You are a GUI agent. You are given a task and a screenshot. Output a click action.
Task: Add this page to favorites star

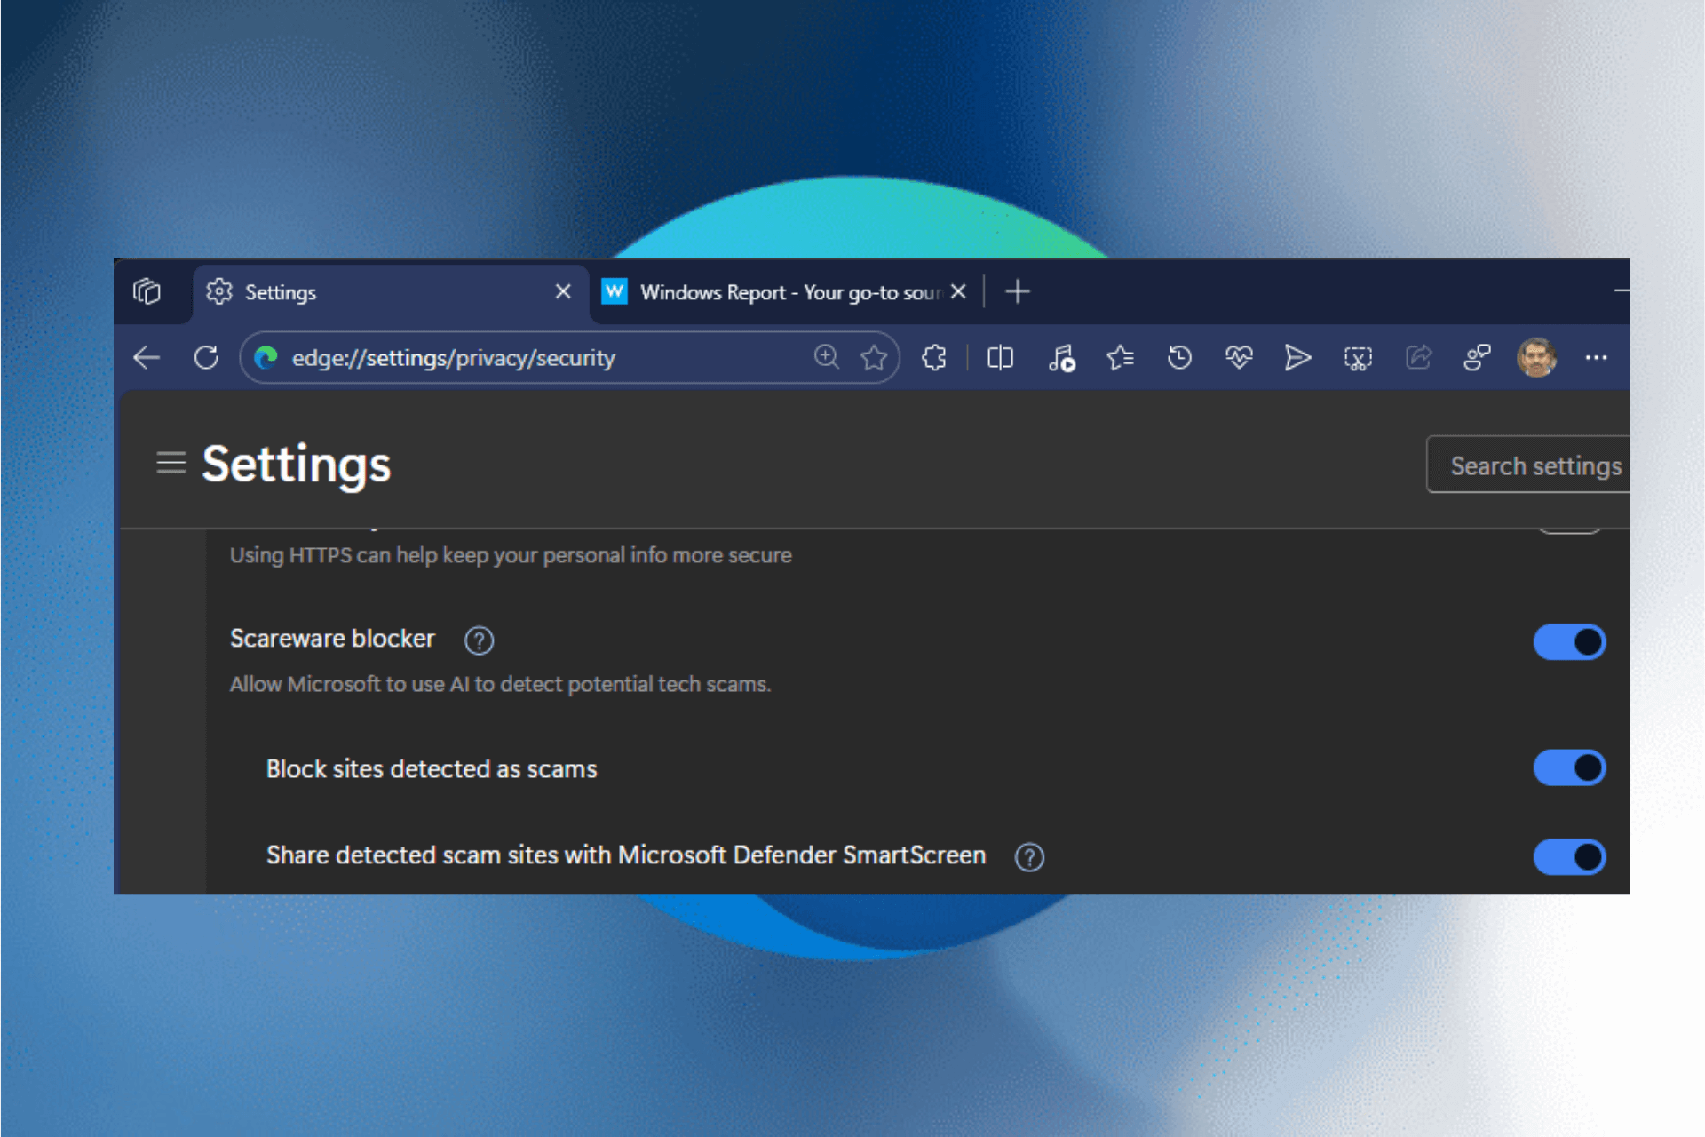click(874, 358)
